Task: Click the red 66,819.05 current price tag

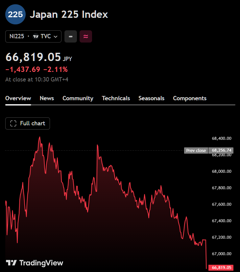Action: click(221, 268)
